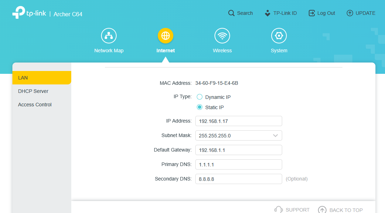Click the Secondary DNS input field
This screenshot has height=213, width=385.
tap(239, 179)
